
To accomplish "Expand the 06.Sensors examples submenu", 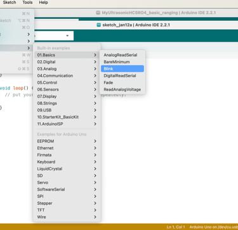I will [x=67, y=89].
